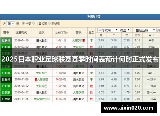Open away team 清水鼓动 in the 2017-05-05 row
Screen dimensions: 160x116
pyautogui.click(x=78, y=73)
